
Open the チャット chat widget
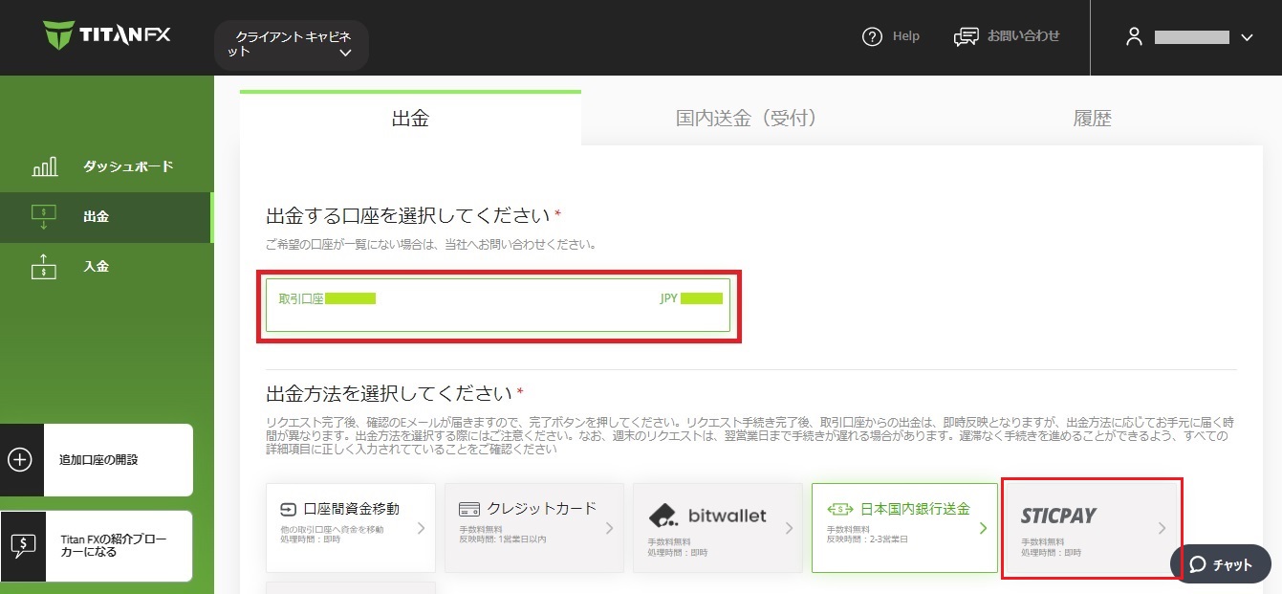click(x=1221, y=564)
